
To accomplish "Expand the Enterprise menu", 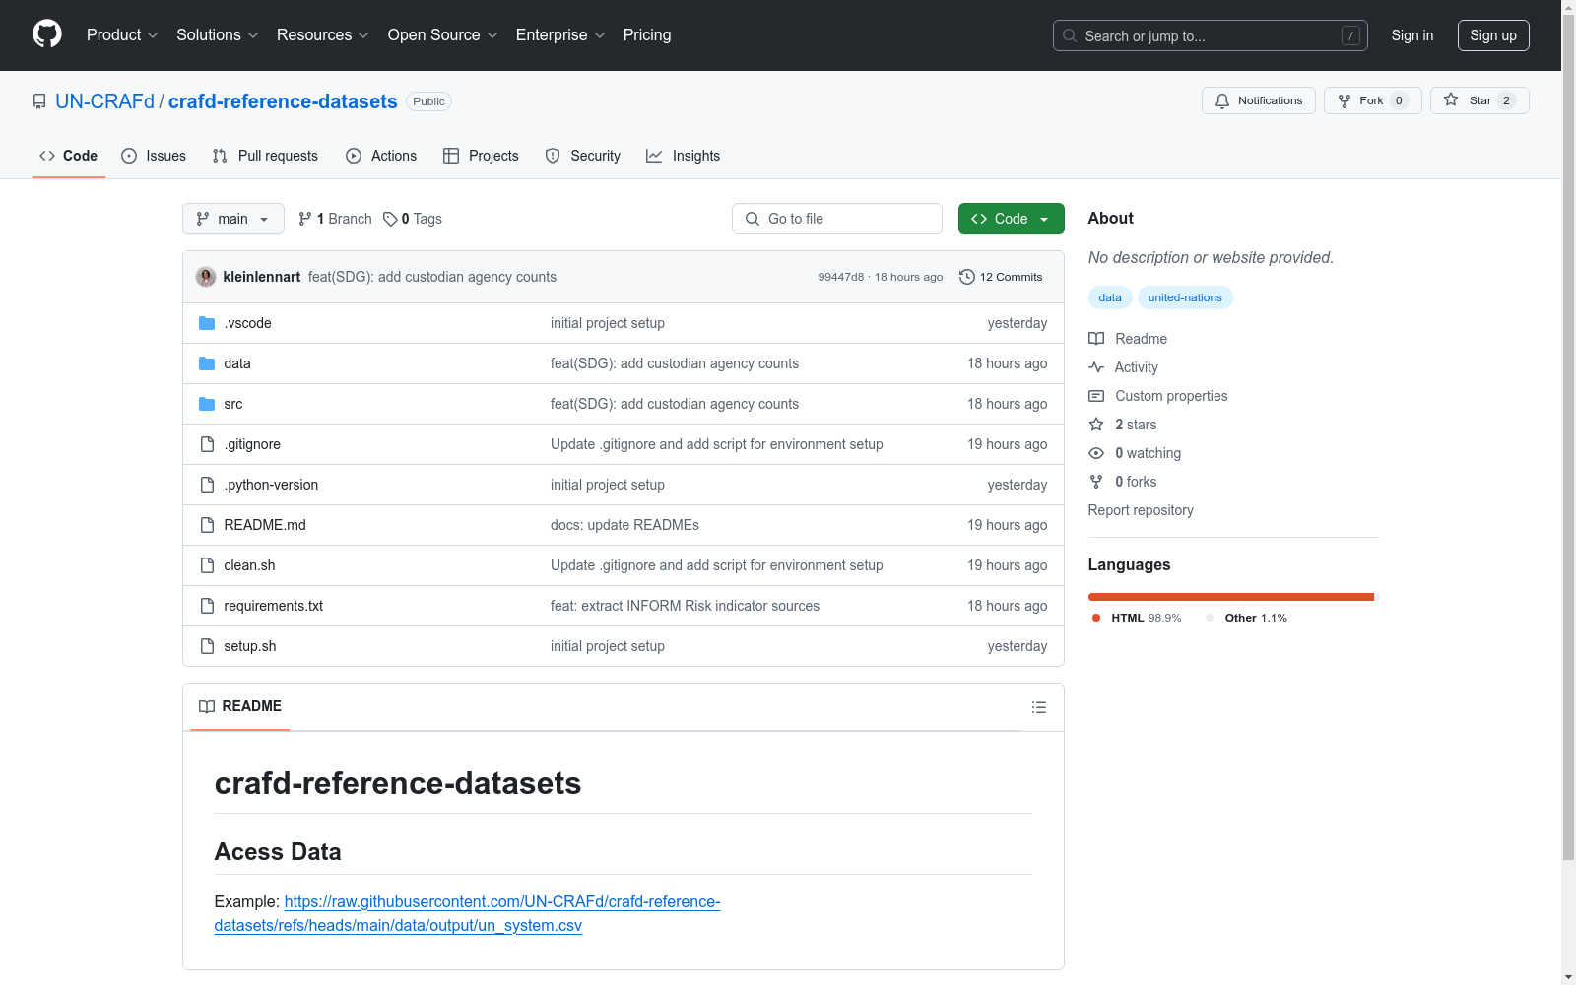I will 560,34.
